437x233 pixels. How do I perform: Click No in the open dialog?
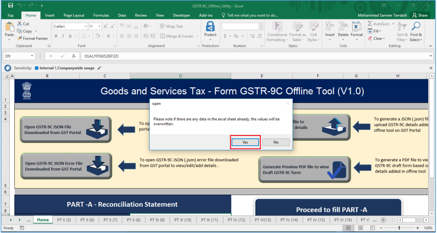[276, 142]
